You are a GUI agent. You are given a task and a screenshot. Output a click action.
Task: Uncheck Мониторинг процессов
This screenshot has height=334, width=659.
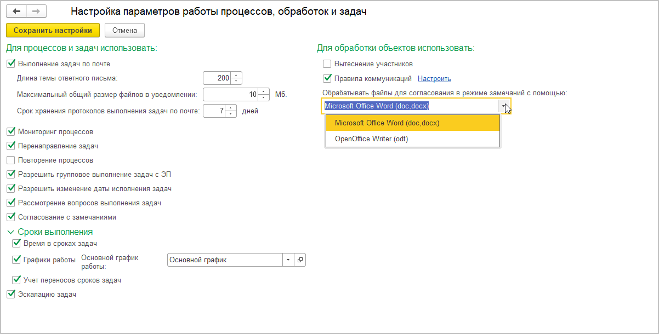pyautogui.click(x=10, y=132)
